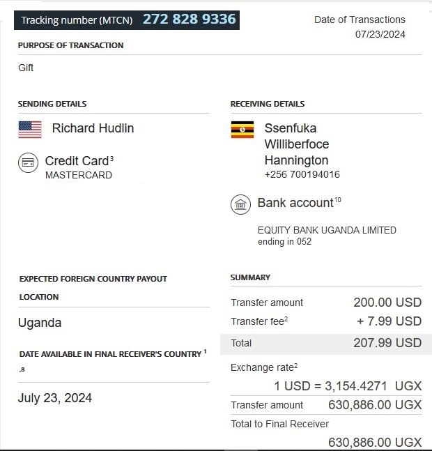The image size is (432, 451).
Task: Click sender name Richard Hudlin
Action: (x=93, y=128)
